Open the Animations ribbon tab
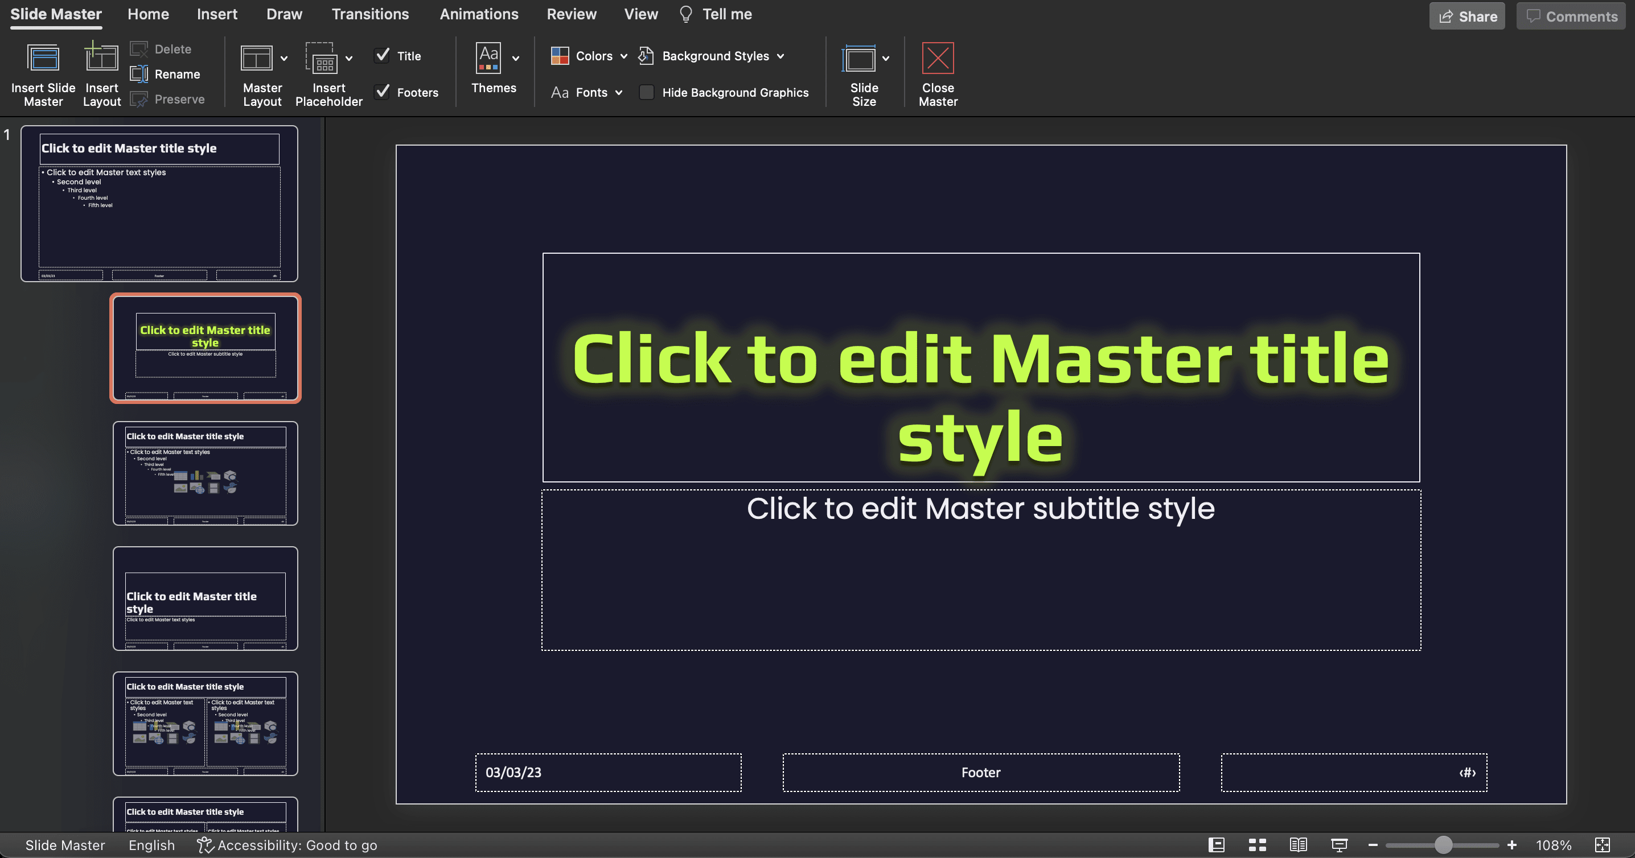 (479, 14)
